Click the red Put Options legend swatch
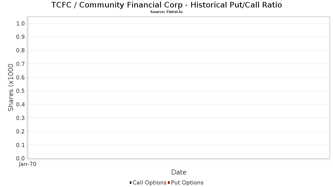The height and width of the screenshot is (187, 333). point(169,183)
